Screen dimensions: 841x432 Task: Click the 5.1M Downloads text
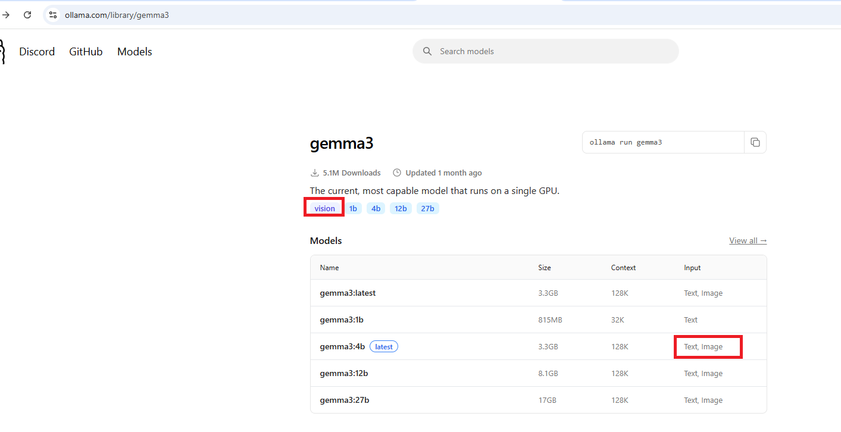(351, 173)
